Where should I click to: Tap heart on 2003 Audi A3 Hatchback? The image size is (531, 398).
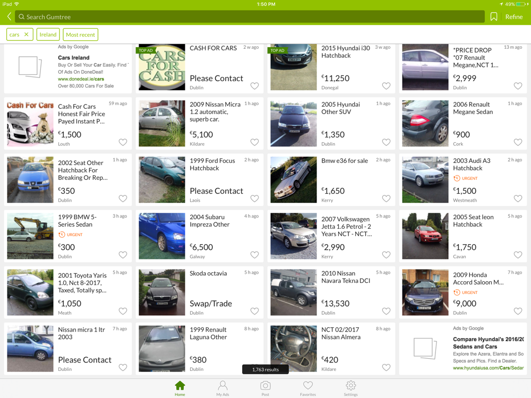(518, 198)
